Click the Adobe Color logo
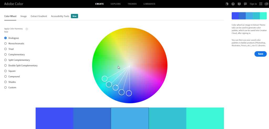This screenshot has height=129, width=269. pyautogui.click(x=14, y=4)
